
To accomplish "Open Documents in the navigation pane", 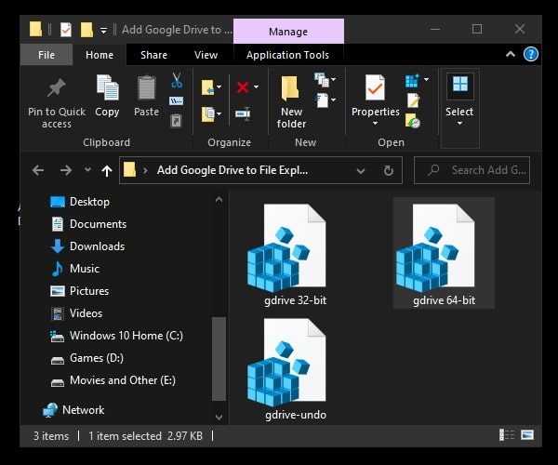I will tap(88, 224).
